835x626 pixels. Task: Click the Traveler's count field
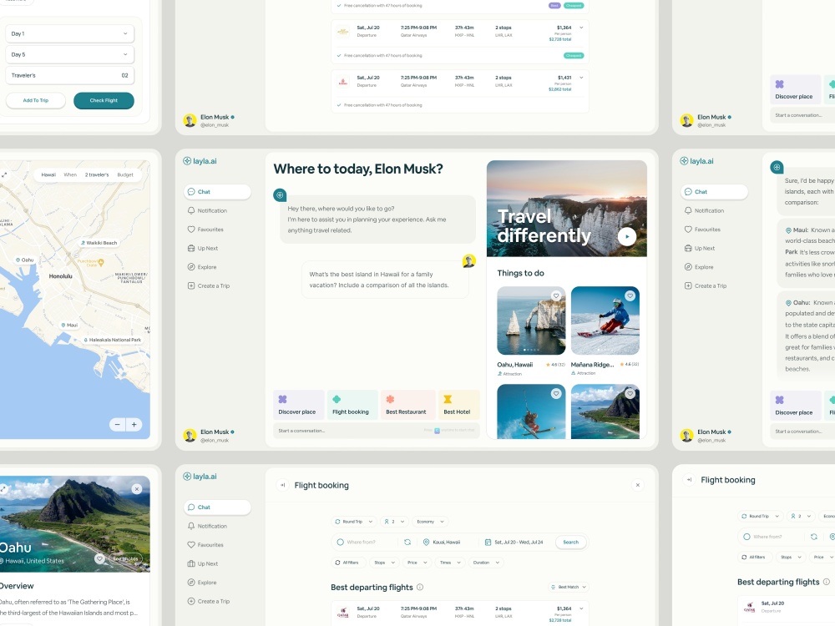click(70, 75)
